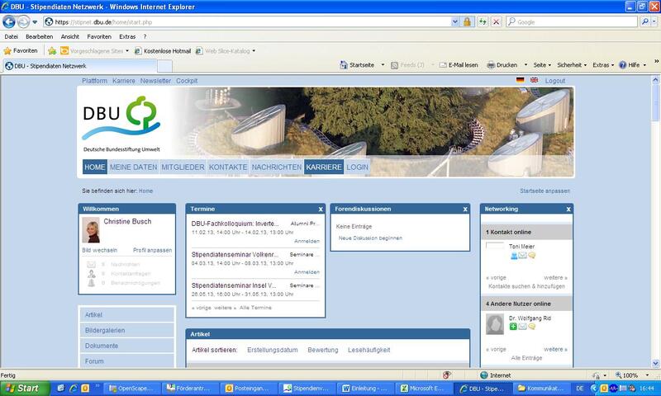Image resolution: width=661 pixels, height=396 pixels.
Task: Click the Print (Drucken) printer icon
Action: coord(491,65)
